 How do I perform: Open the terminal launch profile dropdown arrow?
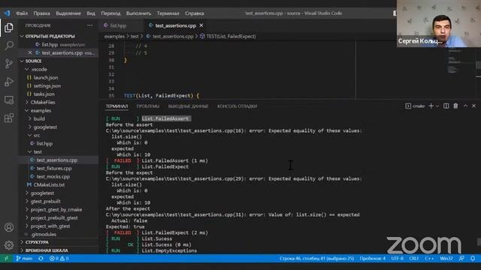(x=437, y=106)
